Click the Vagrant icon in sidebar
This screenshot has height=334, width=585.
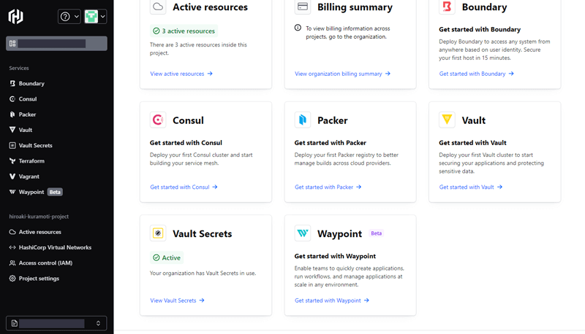12,176
